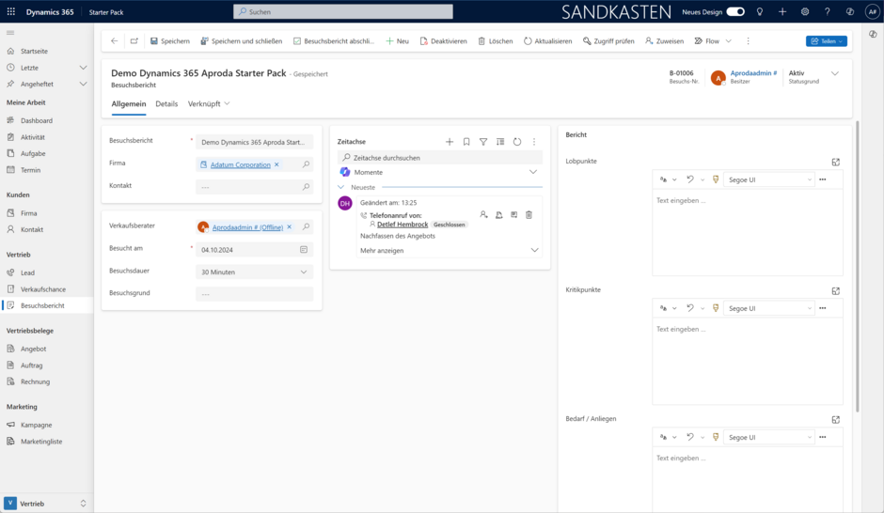Undo in the Bedarf / Anliegen editor

click(x=690, y=437)
